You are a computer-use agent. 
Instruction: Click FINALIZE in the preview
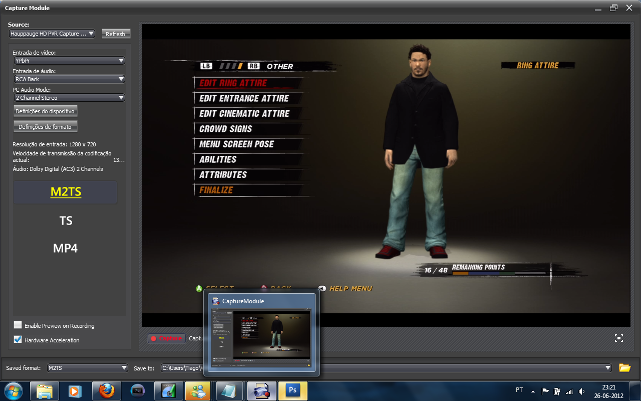pyautogui.click(x=216, y=190)
